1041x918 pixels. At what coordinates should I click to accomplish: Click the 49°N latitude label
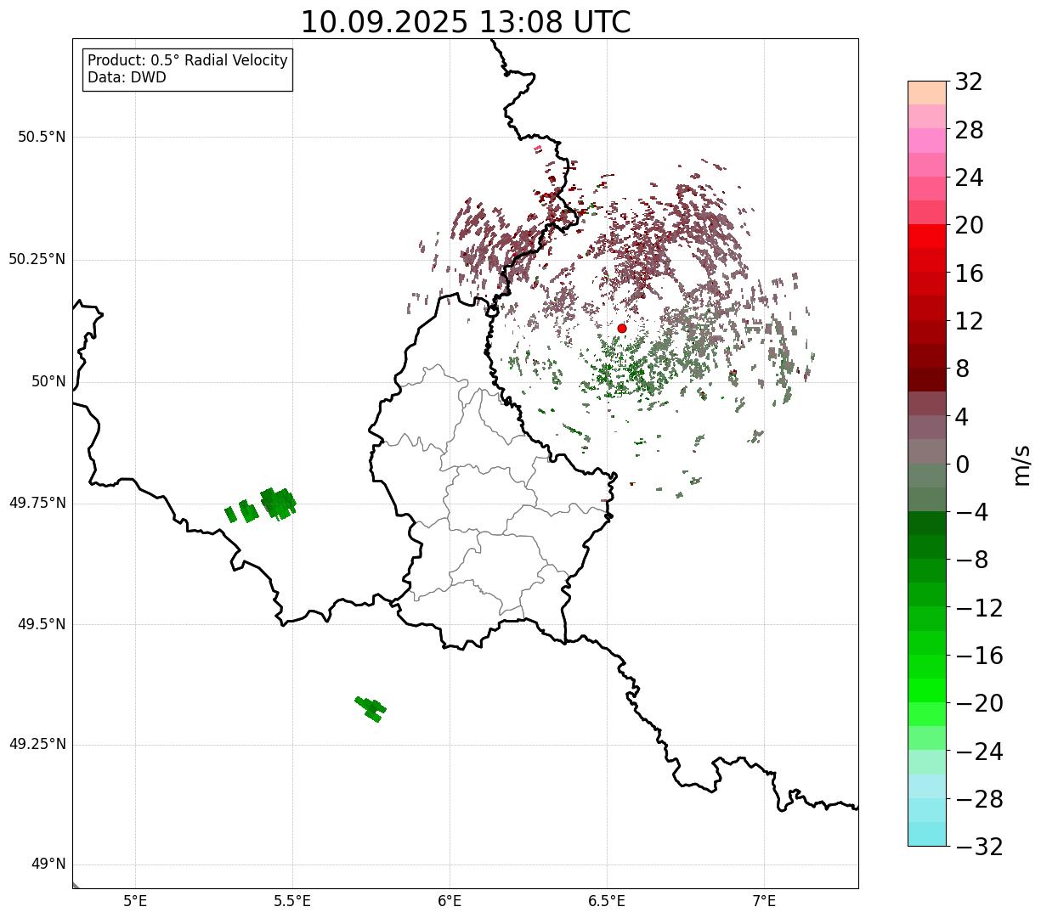tap(48, 864)
